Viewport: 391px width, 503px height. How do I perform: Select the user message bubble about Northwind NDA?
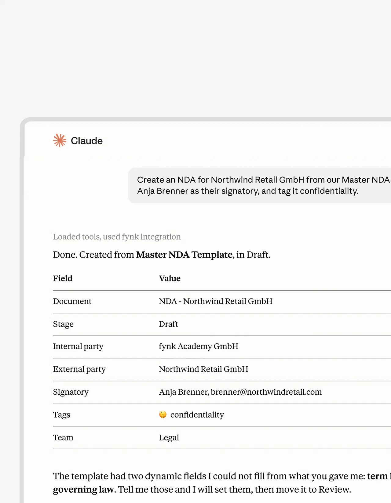(x=260, y=185)
